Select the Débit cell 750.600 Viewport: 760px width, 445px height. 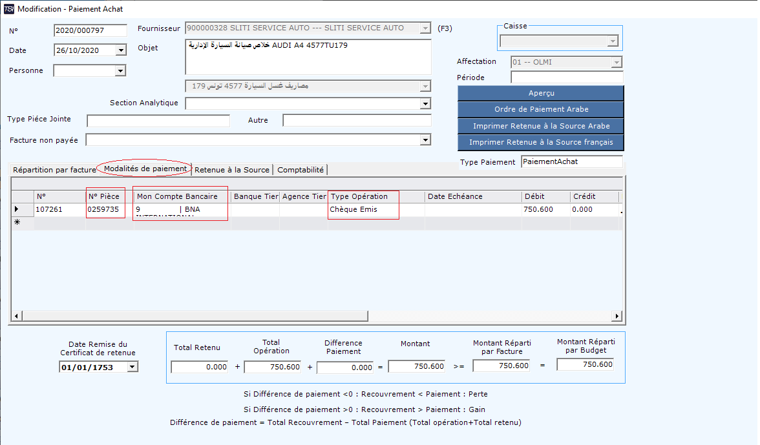(545, 210)
